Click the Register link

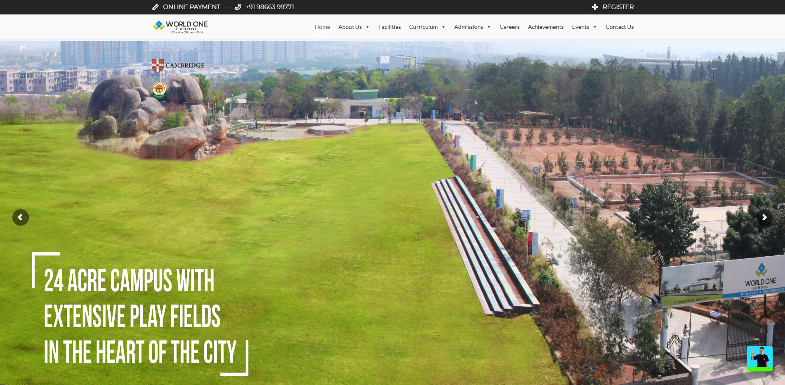[x=618, y=7]
